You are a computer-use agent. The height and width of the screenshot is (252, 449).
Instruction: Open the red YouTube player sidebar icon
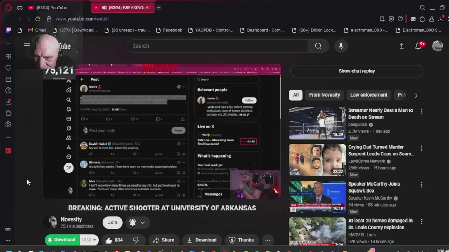coord(8,151)
